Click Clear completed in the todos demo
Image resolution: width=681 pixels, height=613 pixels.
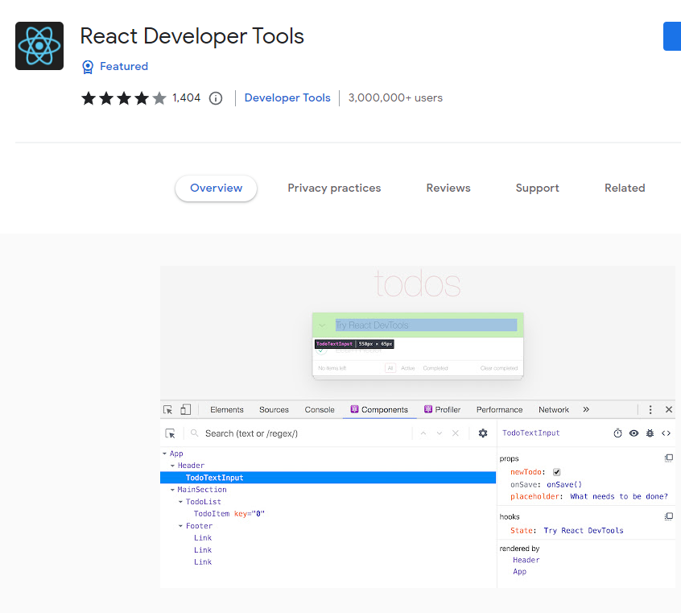click(x=498, y=368)
